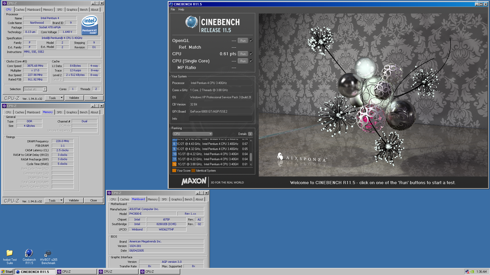Click the Info input field
Screen dimensions: 490x275
point(220,119)
